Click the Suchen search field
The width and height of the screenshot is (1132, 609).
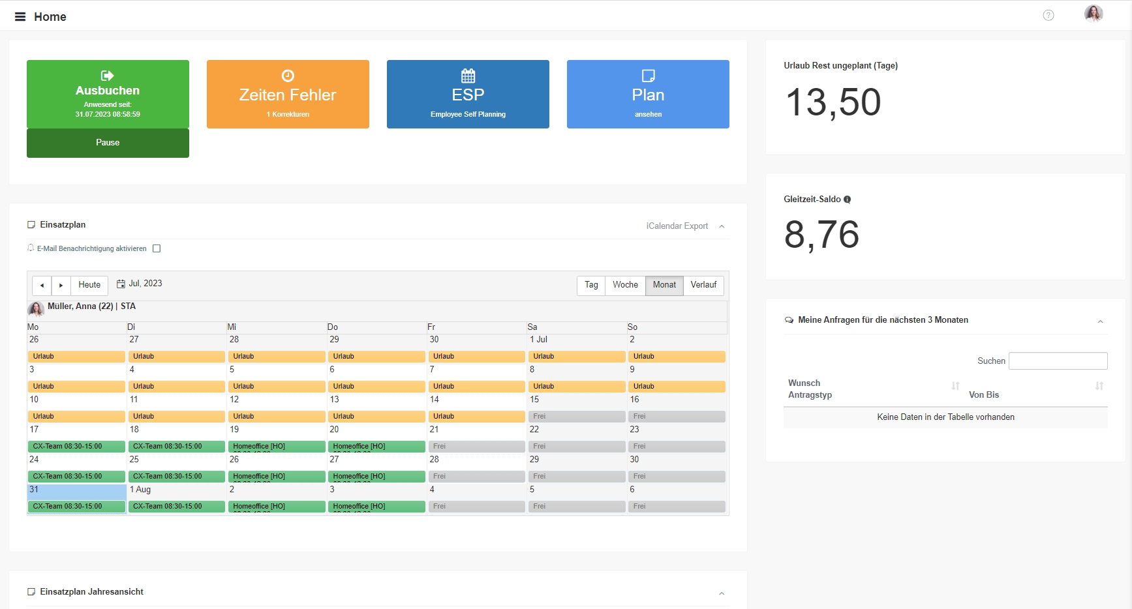[1058, 361]
